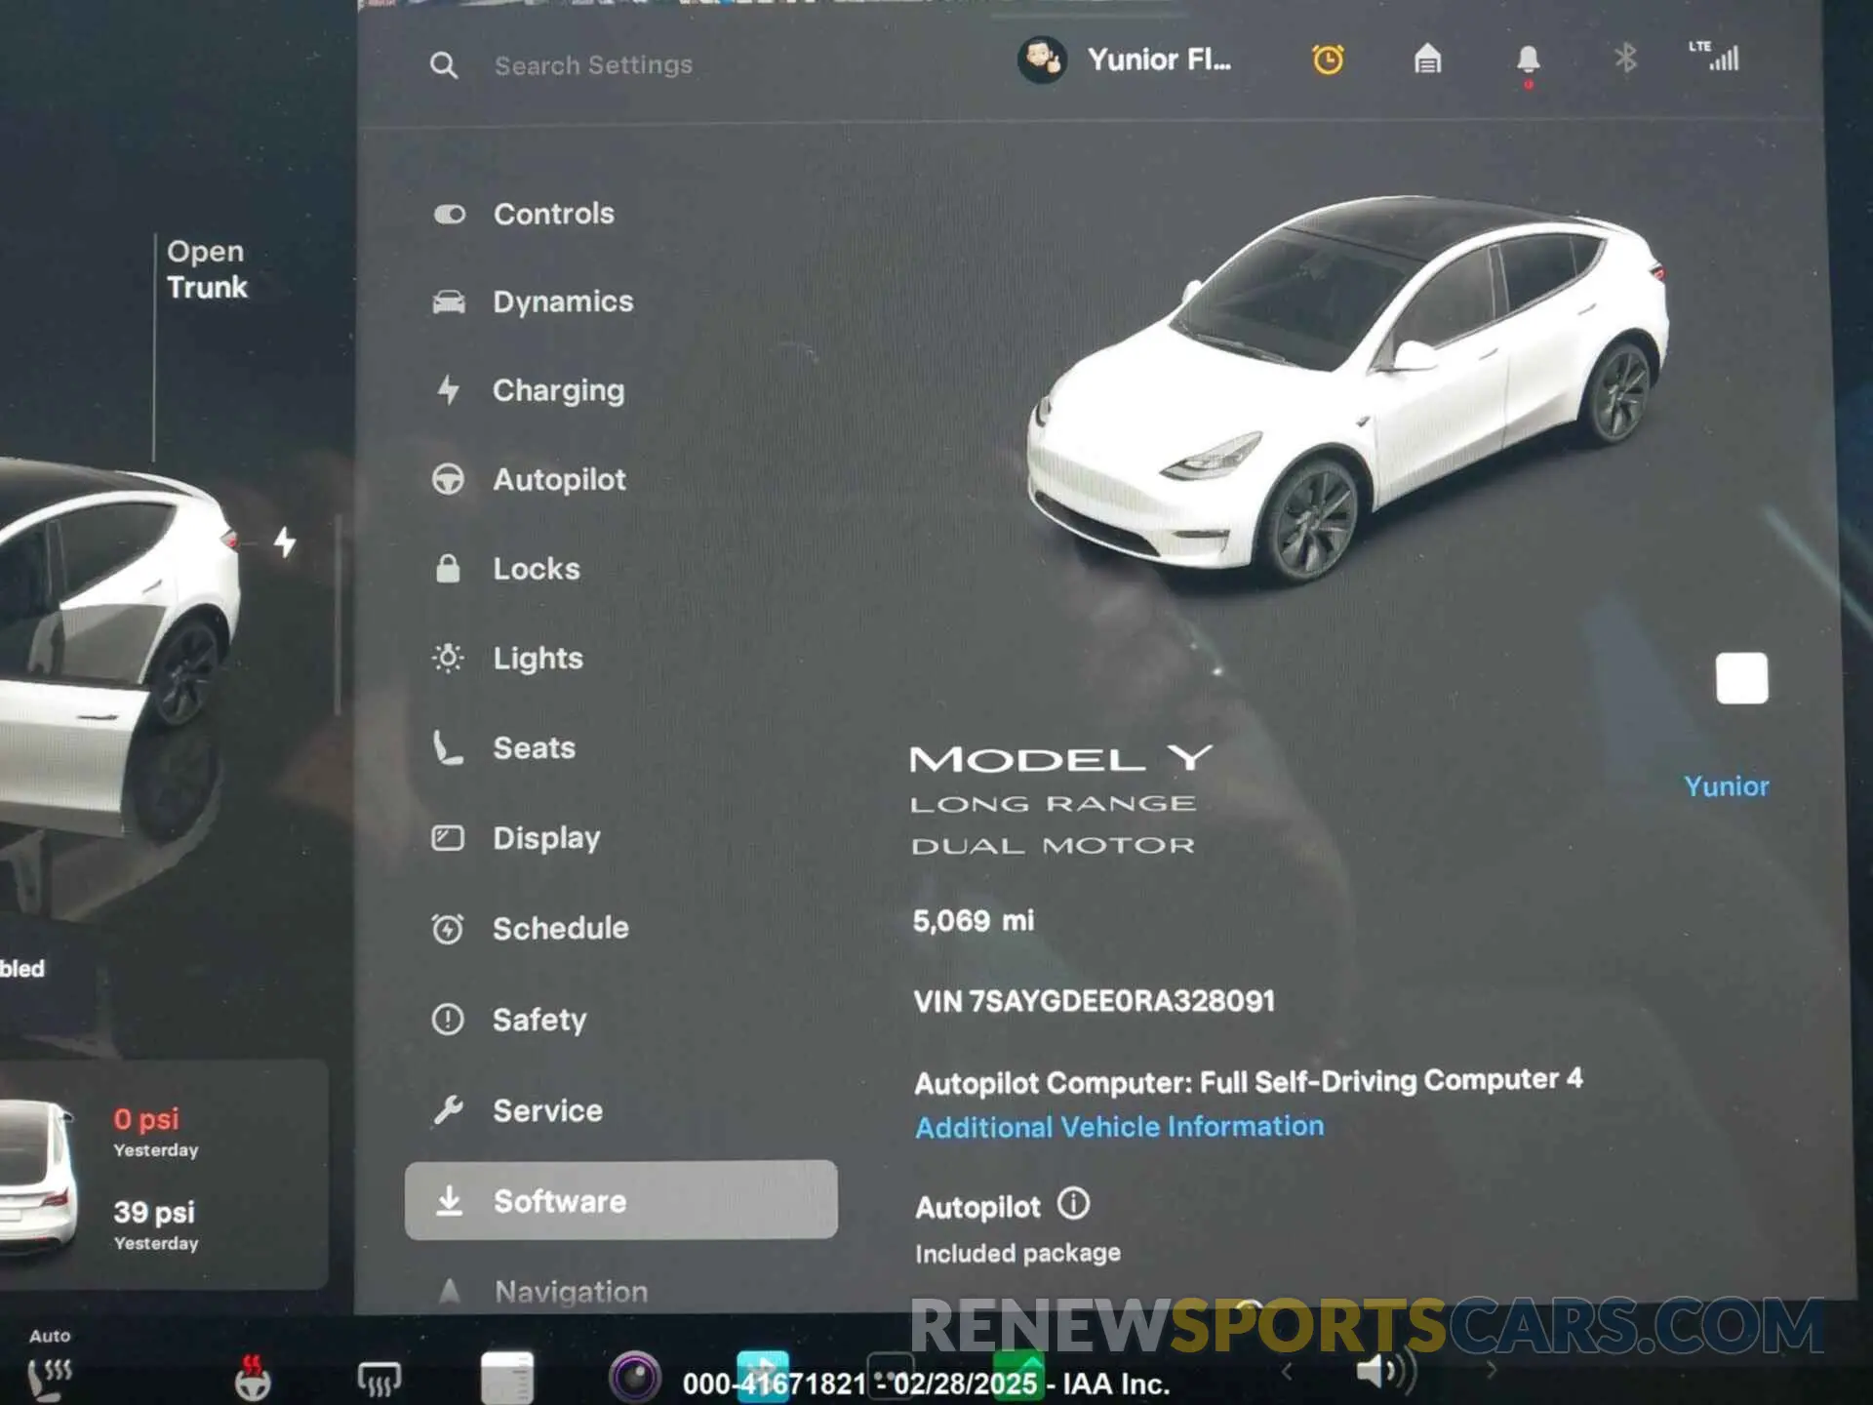Tap the LTE signal strength icon
This screenshot has height=1405, width=1873.
click(x=1714, y=56)
